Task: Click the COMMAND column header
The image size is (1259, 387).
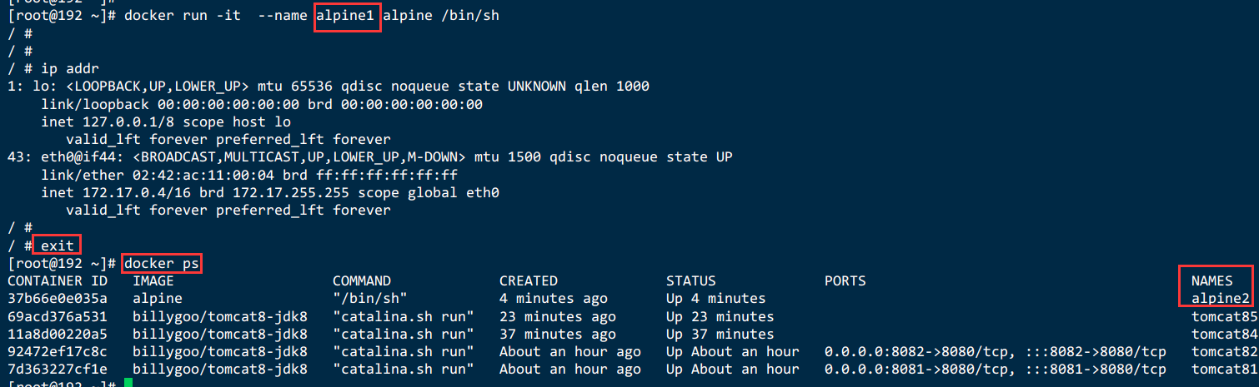Action: coord(362,281)
